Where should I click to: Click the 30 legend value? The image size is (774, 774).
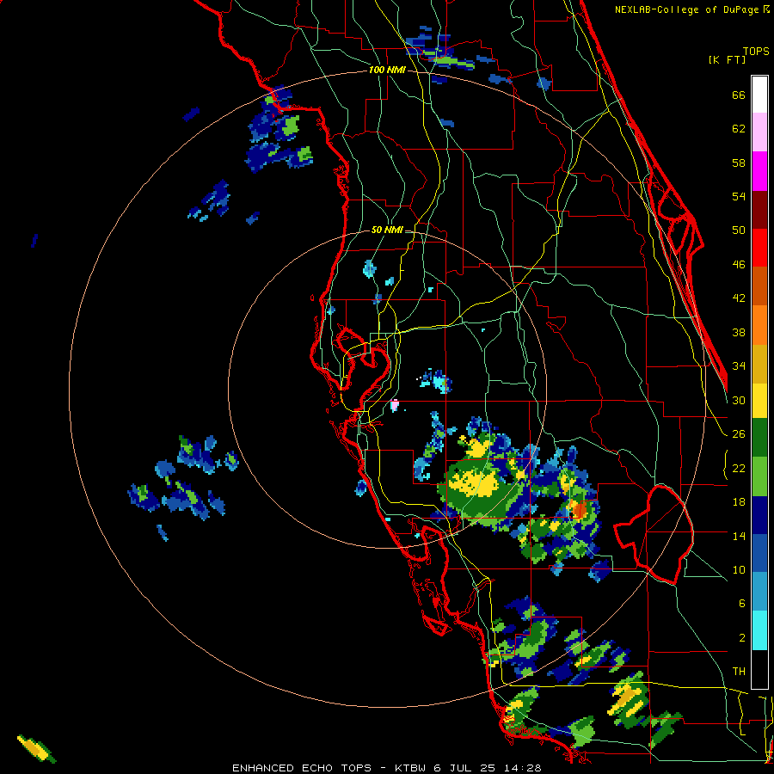click(739, 400)
